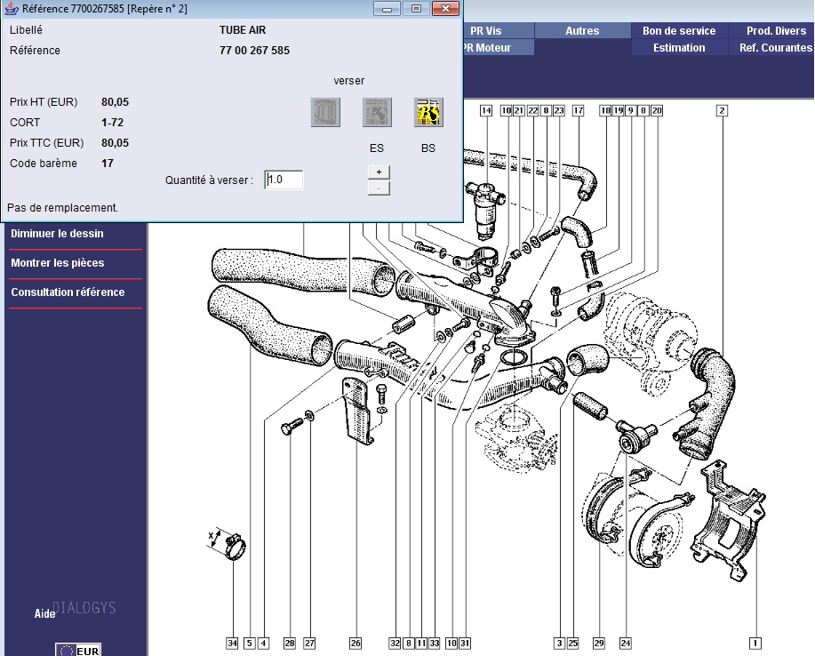Minimize the Référence dialog window
Screen dimensions: 815x656
click(387, 8)
